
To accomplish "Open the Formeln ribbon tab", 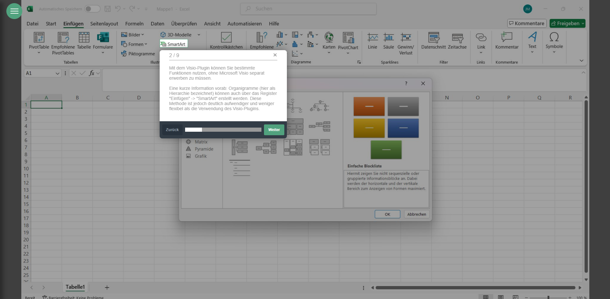I will pos(134,23).
